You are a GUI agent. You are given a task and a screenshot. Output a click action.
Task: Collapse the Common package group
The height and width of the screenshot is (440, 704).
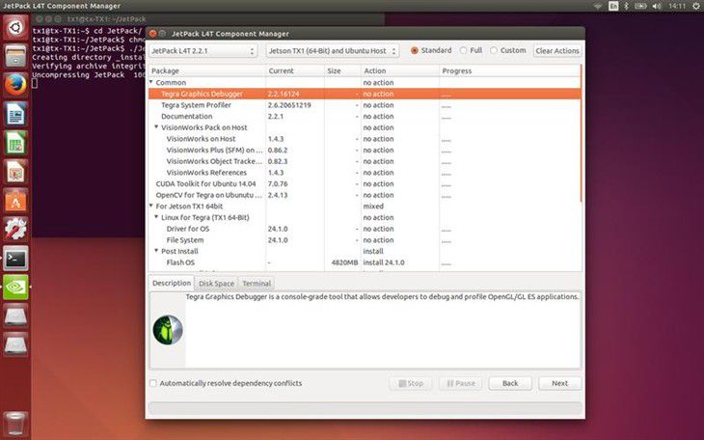click(151, 82)
